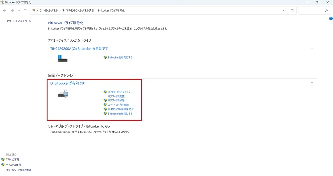
Task: Click the BitLocker ドライブ暗号化 breadcrumb
Action: point(112,11)
